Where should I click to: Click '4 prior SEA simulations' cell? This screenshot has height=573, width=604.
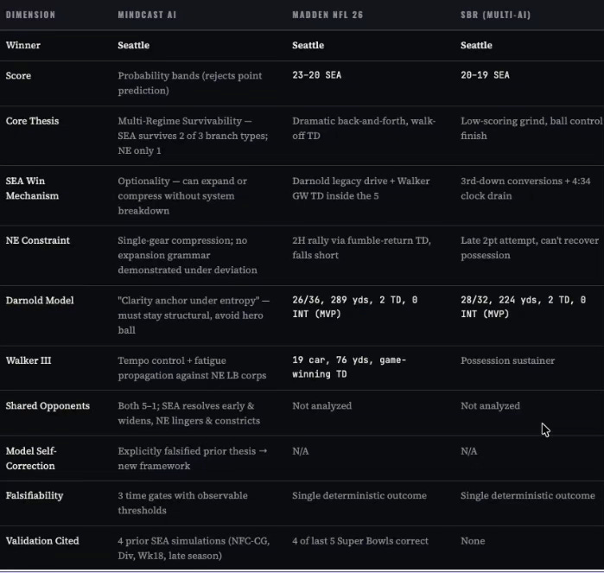point(194,548)
